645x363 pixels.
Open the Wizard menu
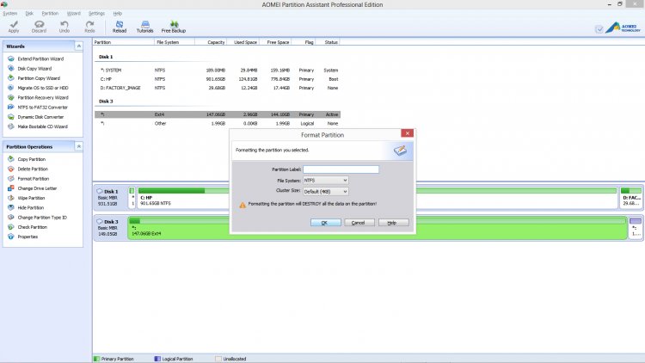74,14
